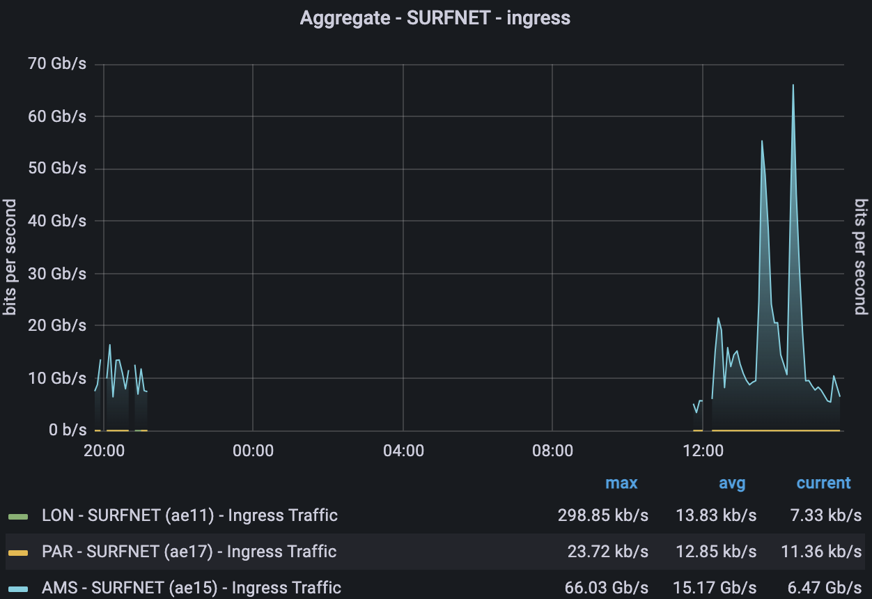
Task: Click the 23.72 kb/s max value for PAR
Action: pos(609,552)
